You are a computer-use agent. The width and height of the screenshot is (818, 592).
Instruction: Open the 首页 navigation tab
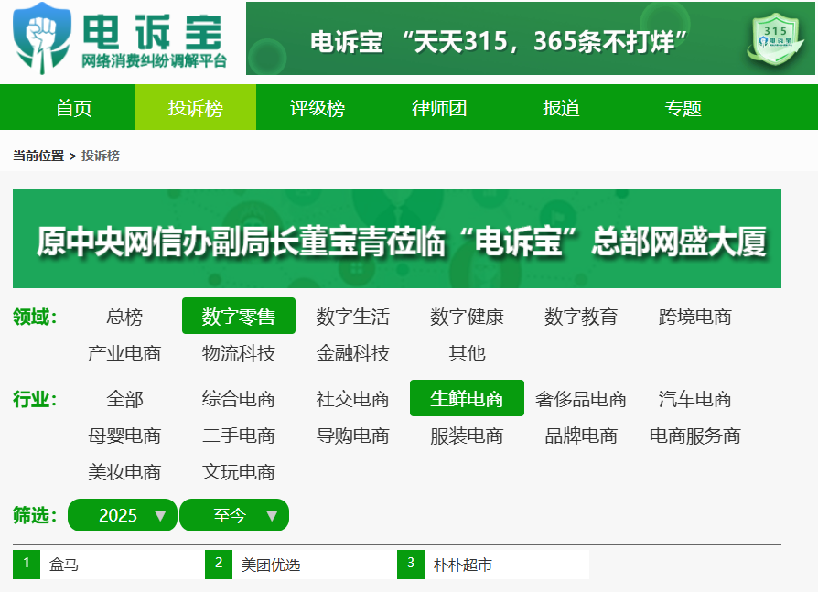click(x=73, y=107)
